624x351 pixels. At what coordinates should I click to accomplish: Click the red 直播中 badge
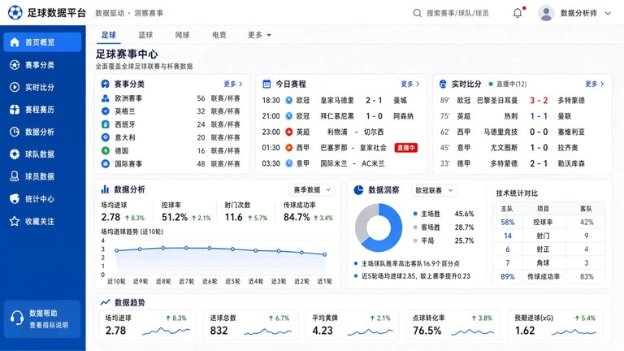click(x=406, y=148)
